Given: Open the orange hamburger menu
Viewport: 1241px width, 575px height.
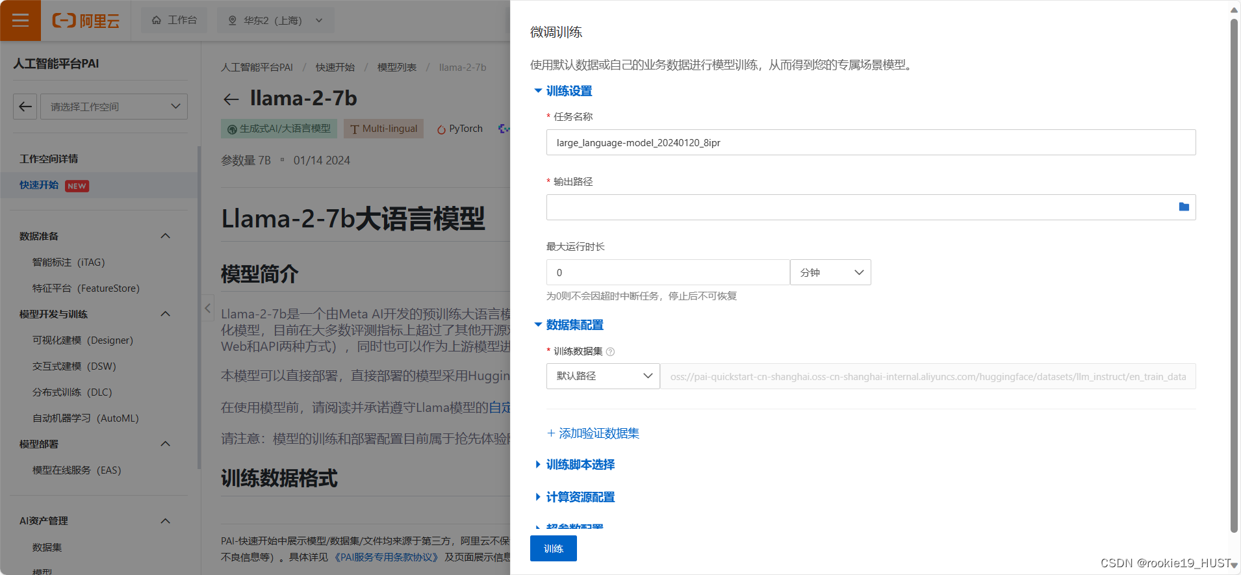Looking at the screenshot, I should [20, 20].
